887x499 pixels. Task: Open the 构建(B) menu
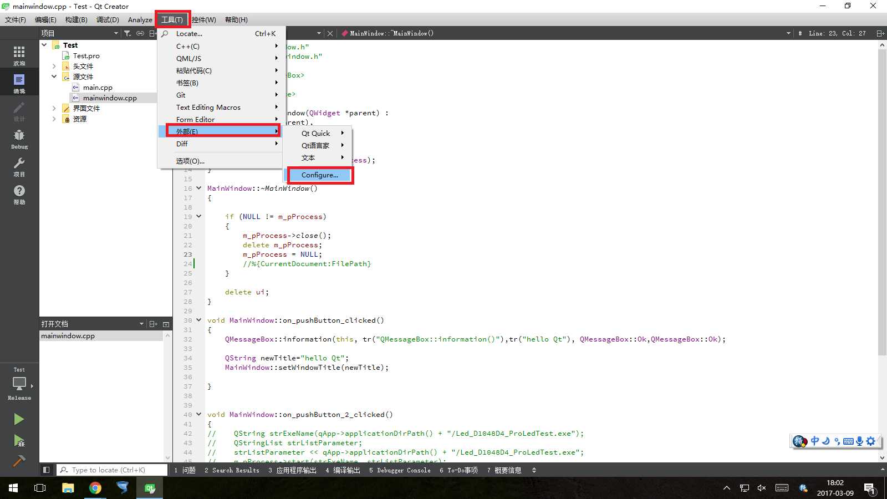(76, 19)
